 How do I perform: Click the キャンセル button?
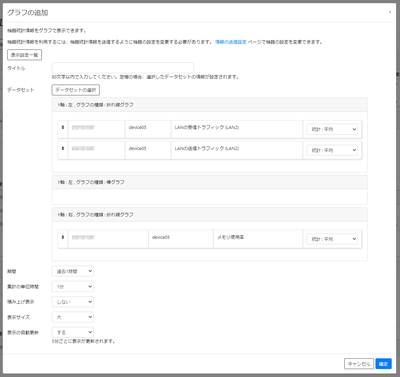click(359, 364)
